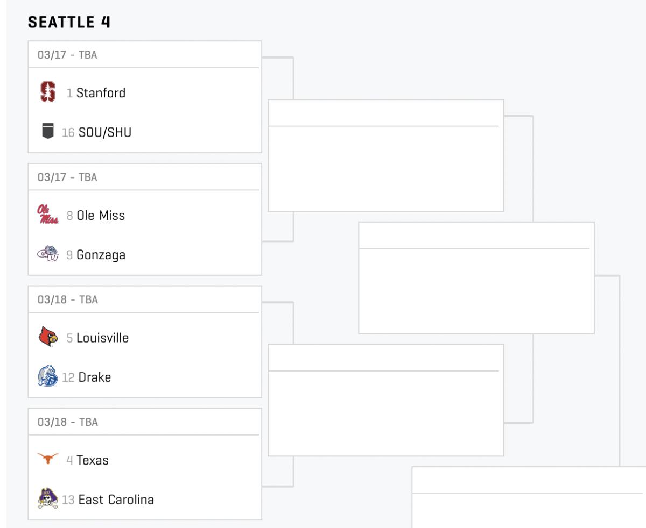Click the Stanford team logo
Viewport: 646px width, 528px height.
click(48, 92)
